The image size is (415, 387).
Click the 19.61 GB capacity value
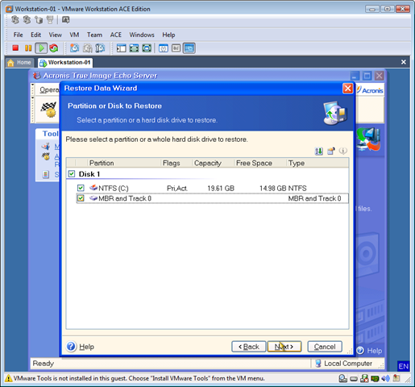pyautogui.click(x=221, y=188)
